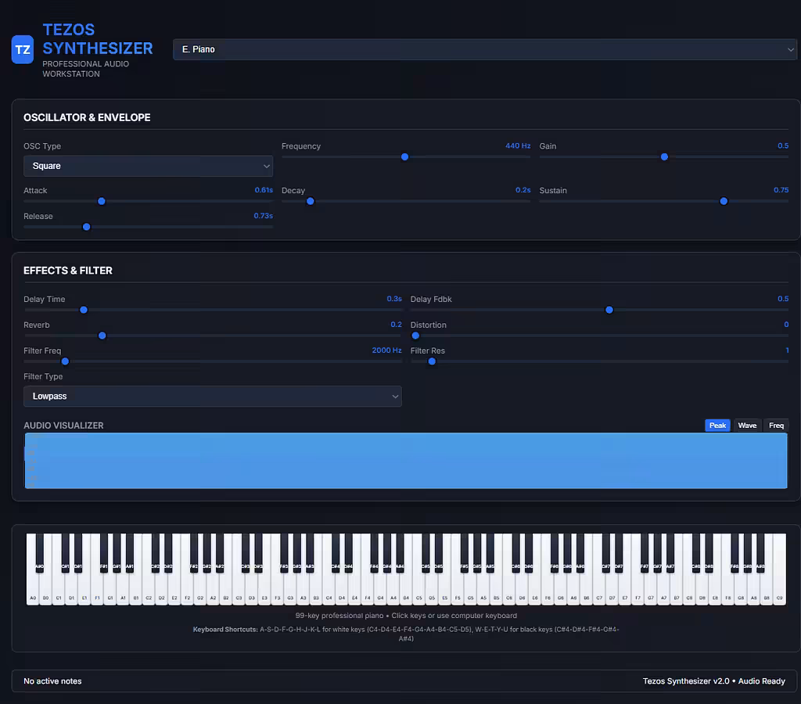Viewport: 801px width, 704px height.
Task: Play the F#4 black piano key
Action: coord(374,551)
